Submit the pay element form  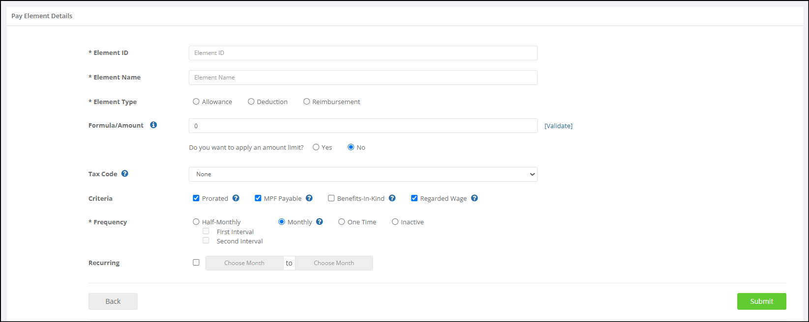pyautogui.click(x=762, y=301)
